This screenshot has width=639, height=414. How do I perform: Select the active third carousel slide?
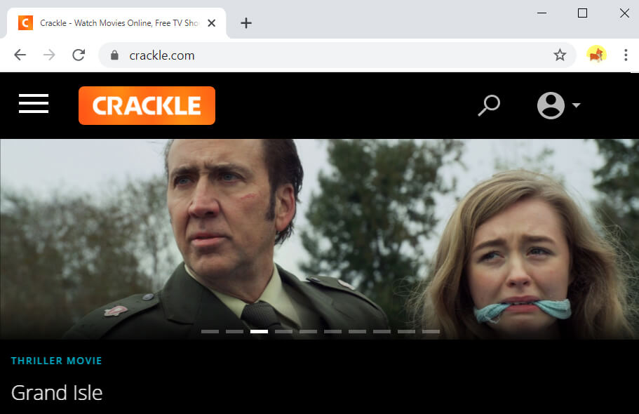pyautogui.click(x=260, y=332)
